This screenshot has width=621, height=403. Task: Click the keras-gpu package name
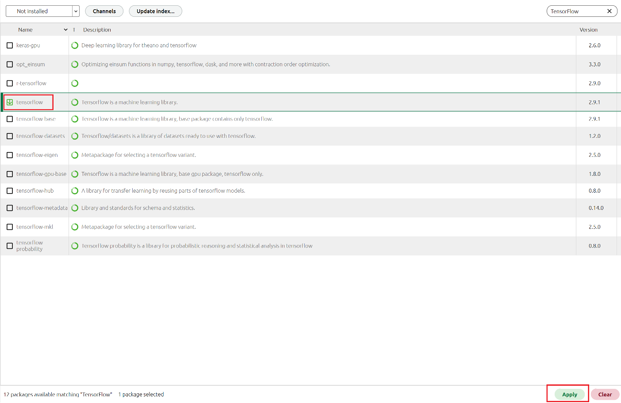tap(28, 46)
